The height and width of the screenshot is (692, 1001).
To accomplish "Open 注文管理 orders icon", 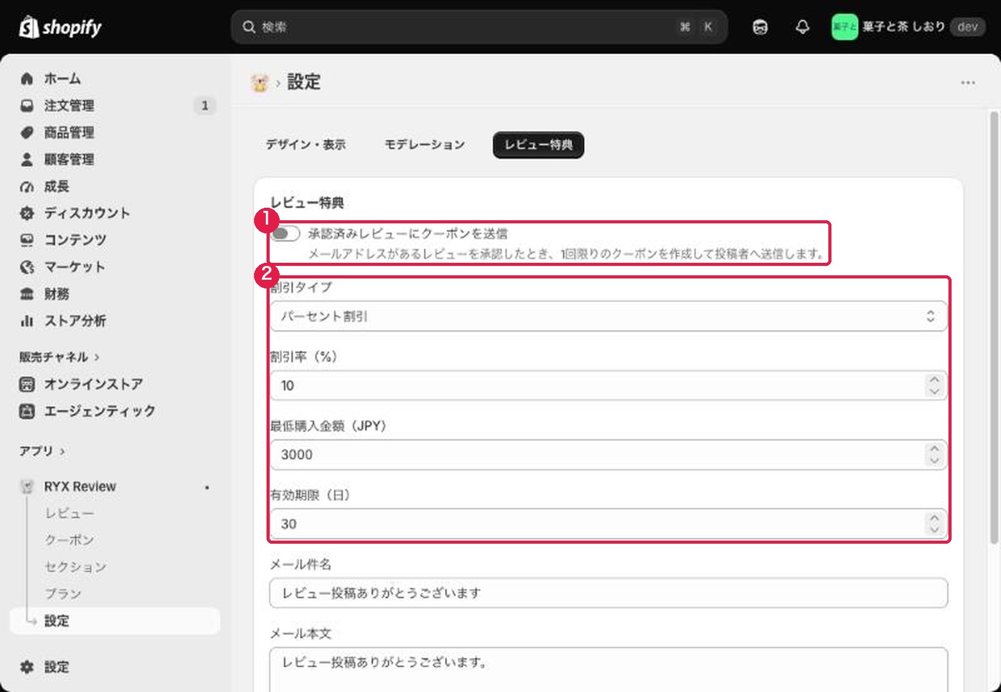I will click(27, 106).
